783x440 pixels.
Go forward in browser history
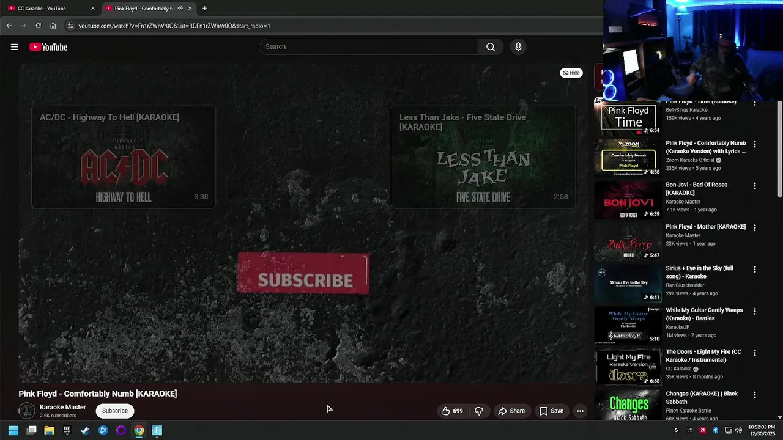[x=23, y=26]
